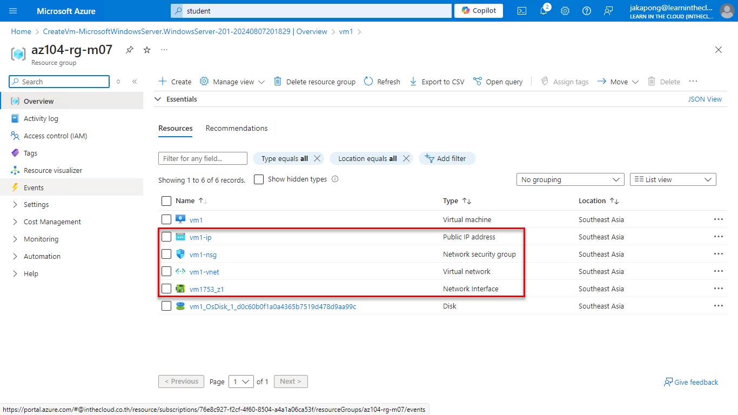This screenshot has width=738, height=415.
Task: Open Tags in the sidebar
Action: tap(30, 153)
